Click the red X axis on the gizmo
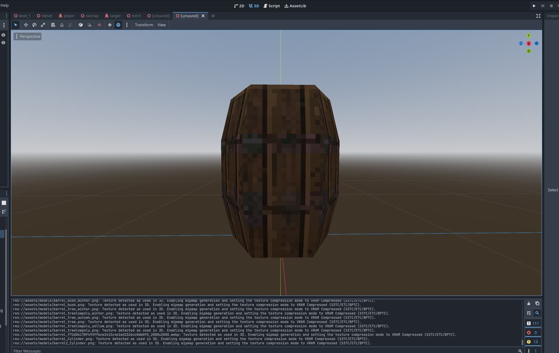 pyautogui.click(x=529, y=43)
